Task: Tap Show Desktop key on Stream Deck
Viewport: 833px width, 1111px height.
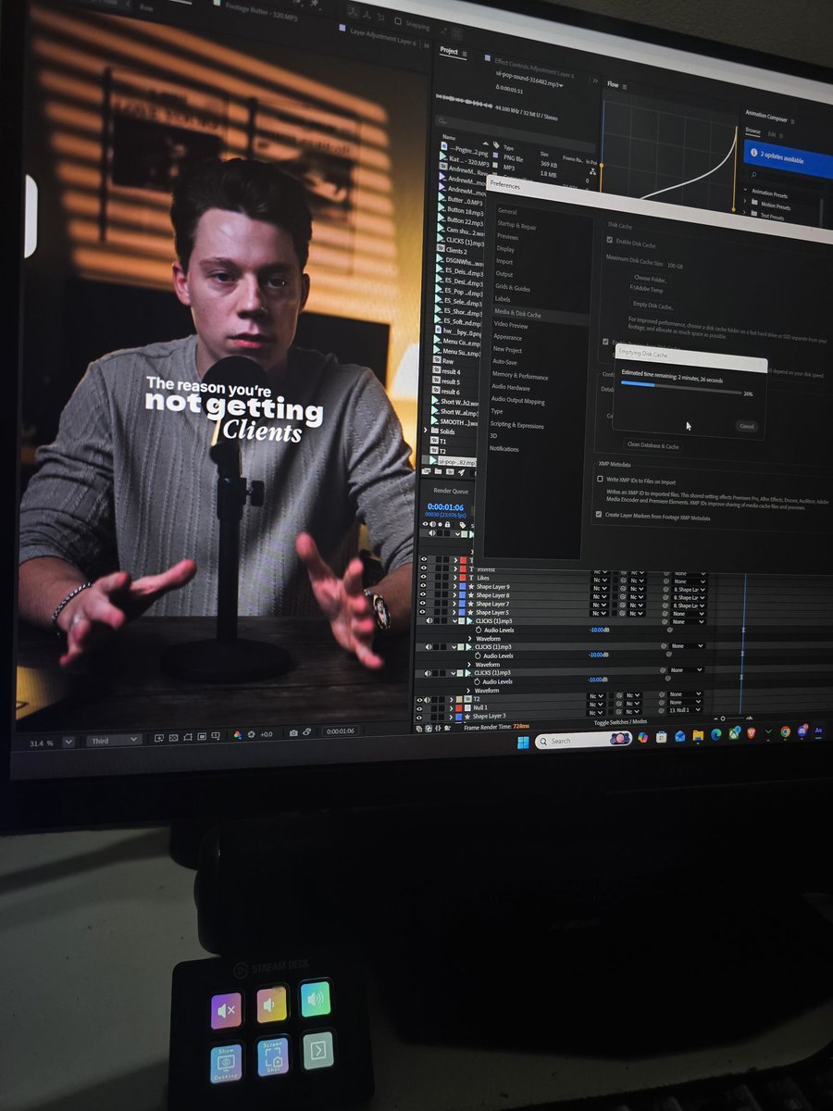Action: (x=226, y=1065)
